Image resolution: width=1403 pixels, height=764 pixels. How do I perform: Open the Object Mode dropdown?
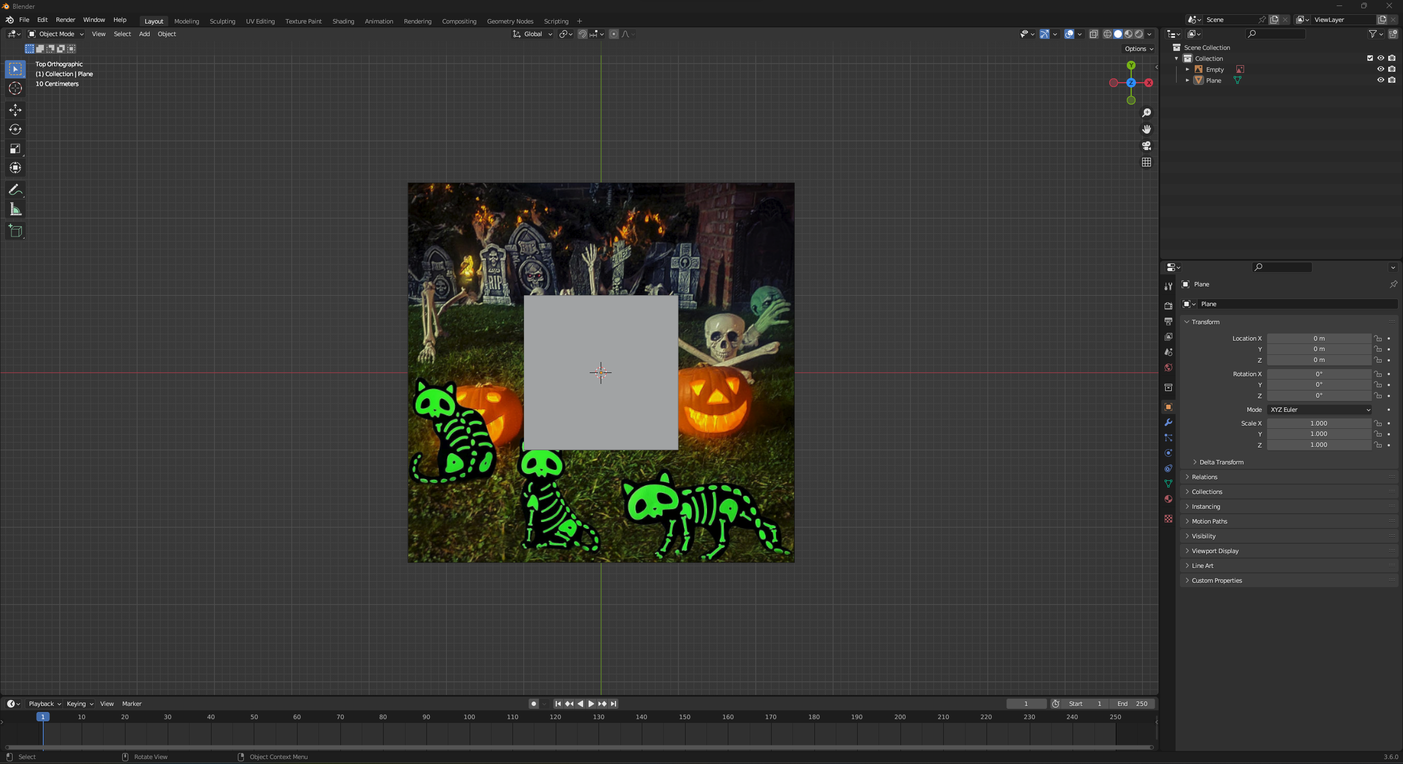coord(56,34)
